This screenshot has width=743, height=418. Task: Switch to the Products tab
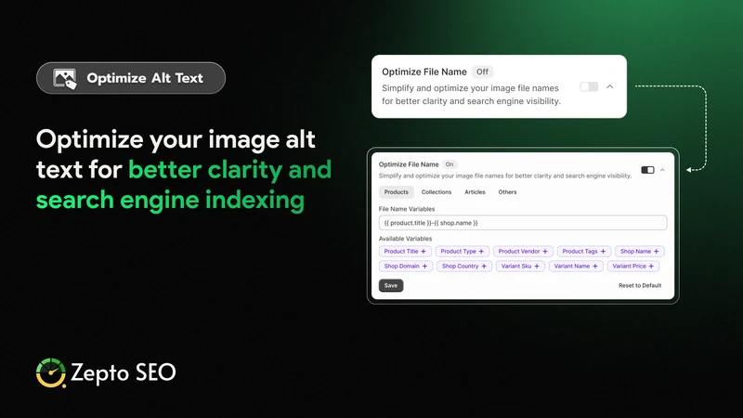click(x=397, y=192)
